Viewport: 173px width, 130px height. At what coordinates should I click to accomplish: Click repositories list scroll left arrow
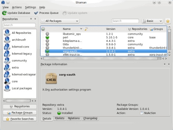coord(4,101)
